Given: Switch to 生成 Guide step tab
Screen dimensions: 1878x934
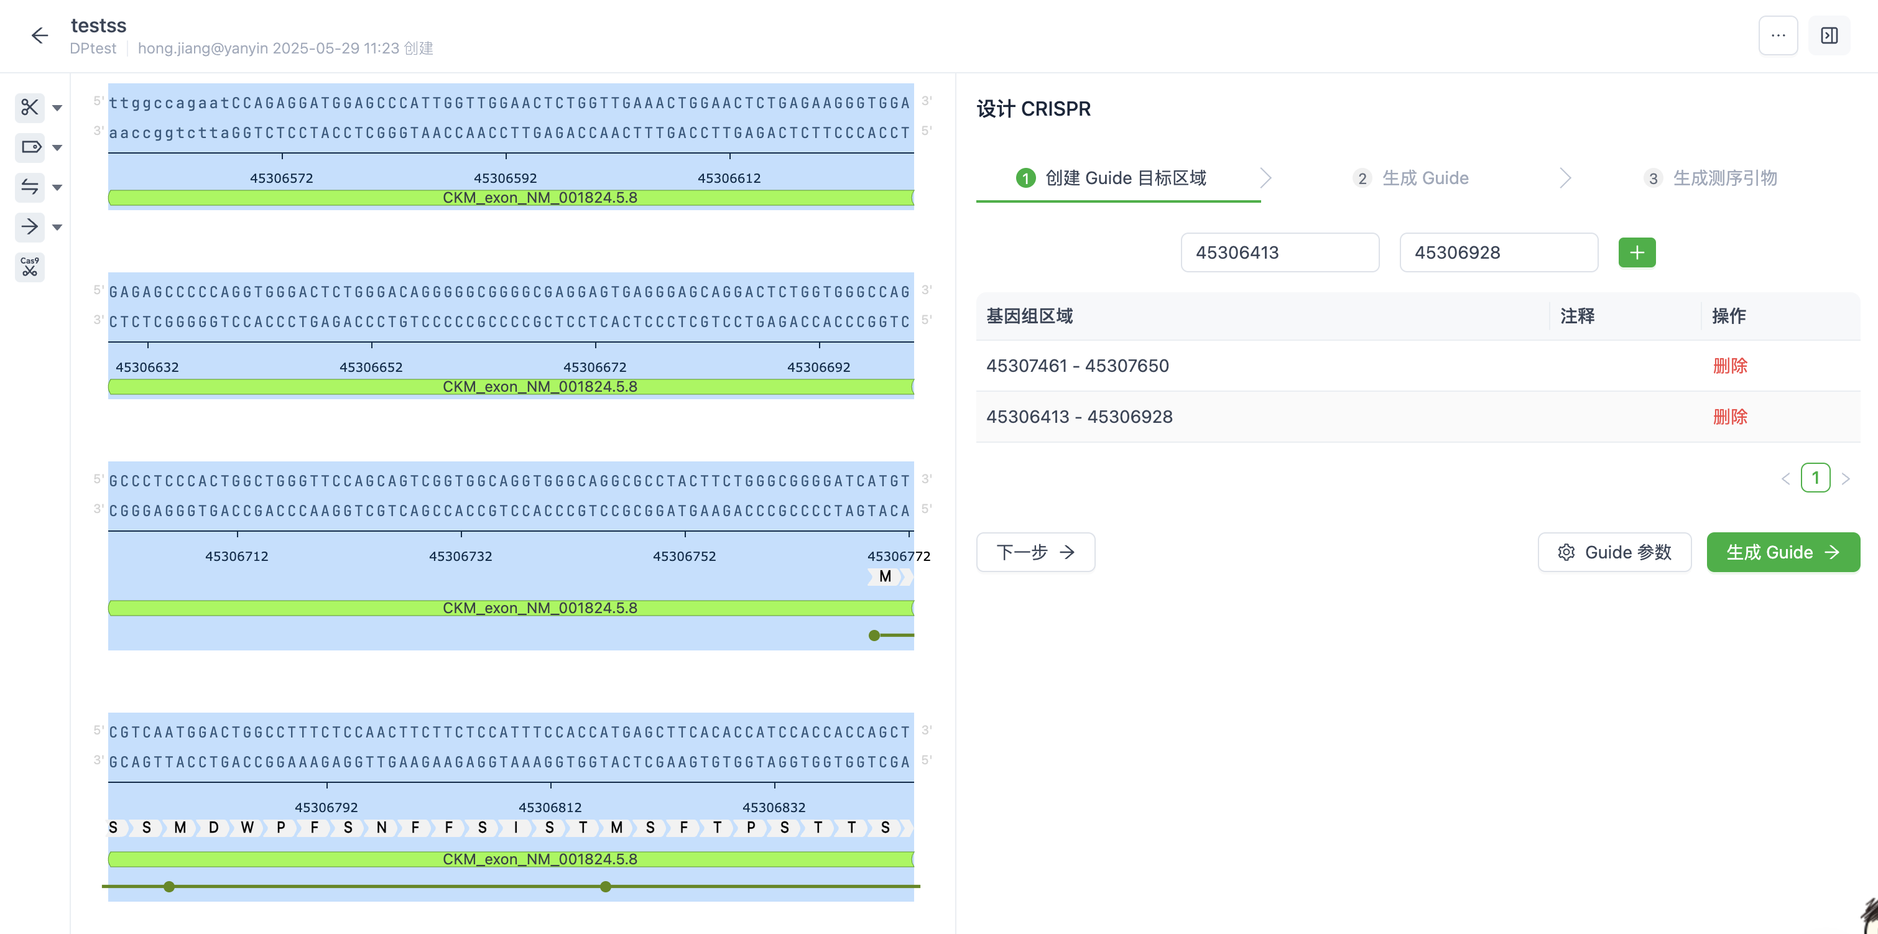Looking at the screenshot, I should point(1410,178).
